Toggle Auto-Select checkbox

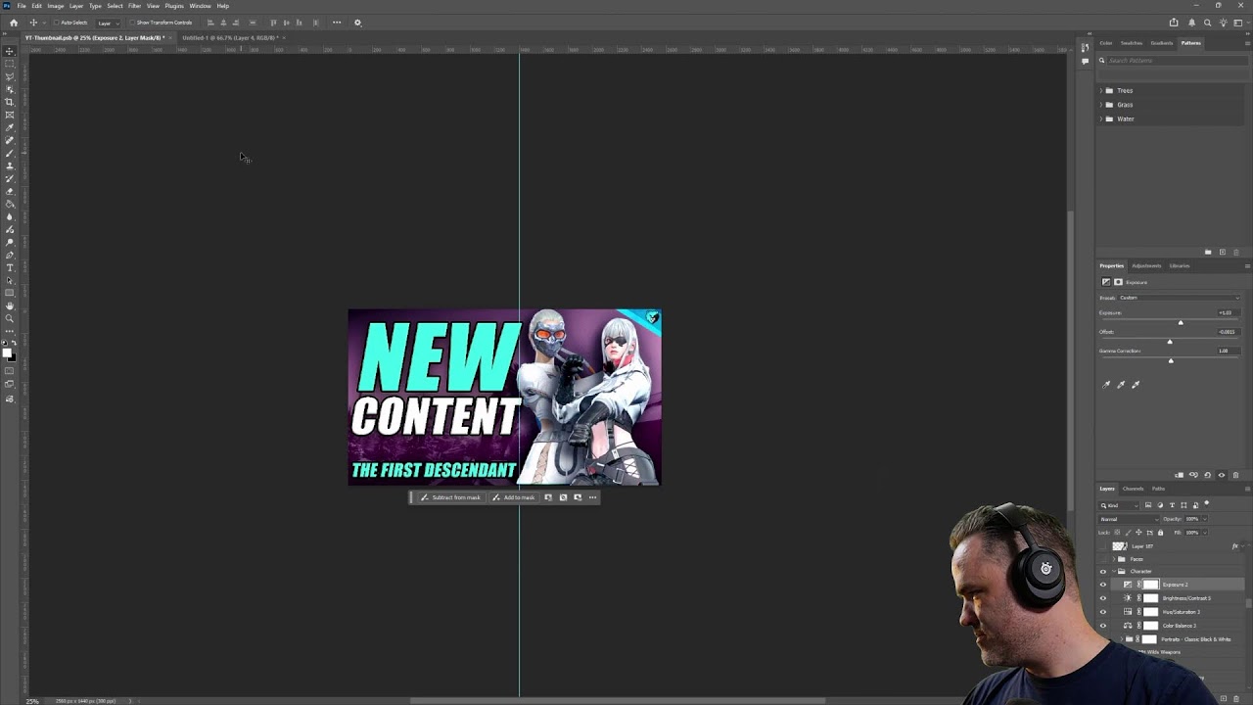(57, 23)
